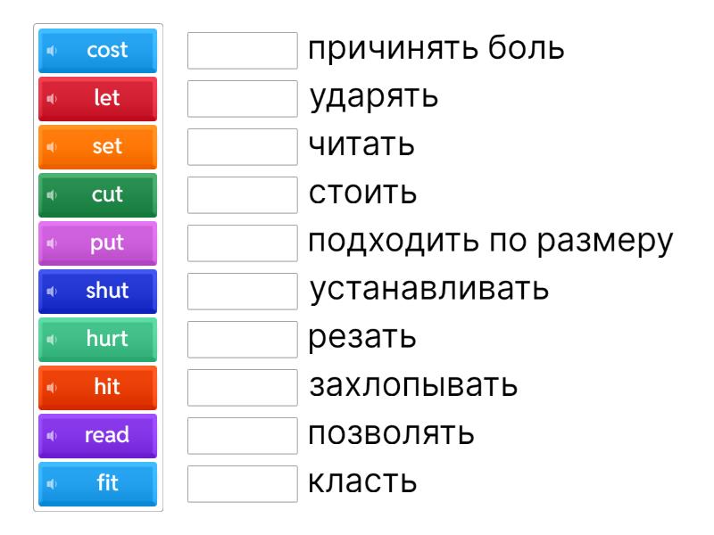This screenshot has height=535, width=714.
Task: Play audio for the word cost
Action: coord(52,51)
